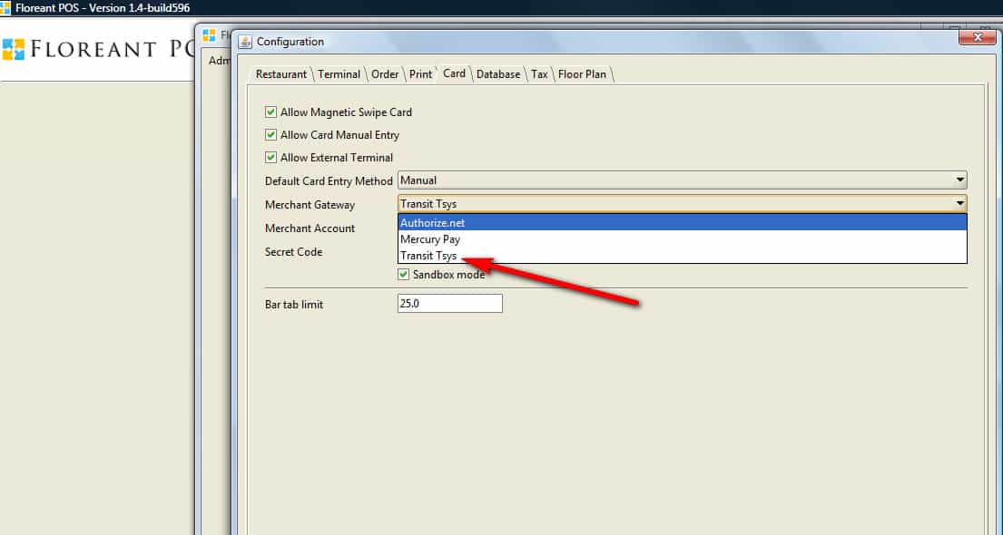Open the Floor Plan tab
The height and width of the screenshot is (535, 1003).
tap(582, 74)
